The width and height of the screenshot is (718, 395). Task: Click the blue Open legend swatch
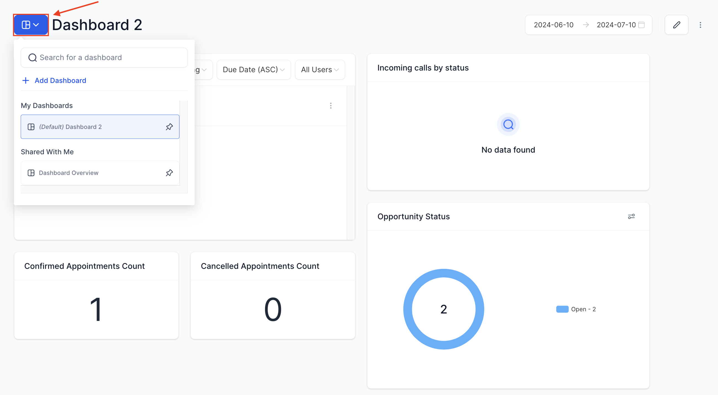(562, 309)
